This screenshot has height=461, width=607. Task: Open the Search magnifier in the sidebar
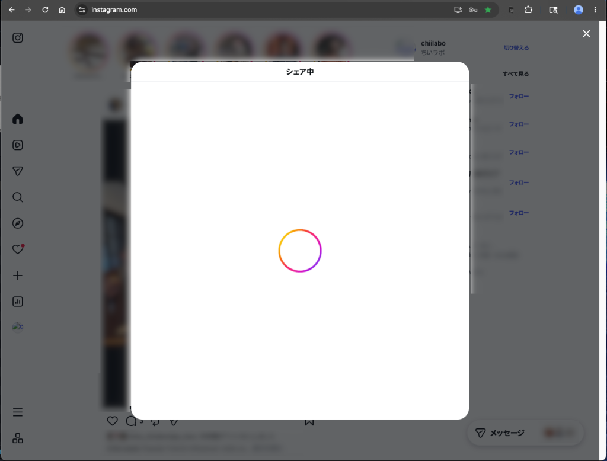(x=18, y=197)
